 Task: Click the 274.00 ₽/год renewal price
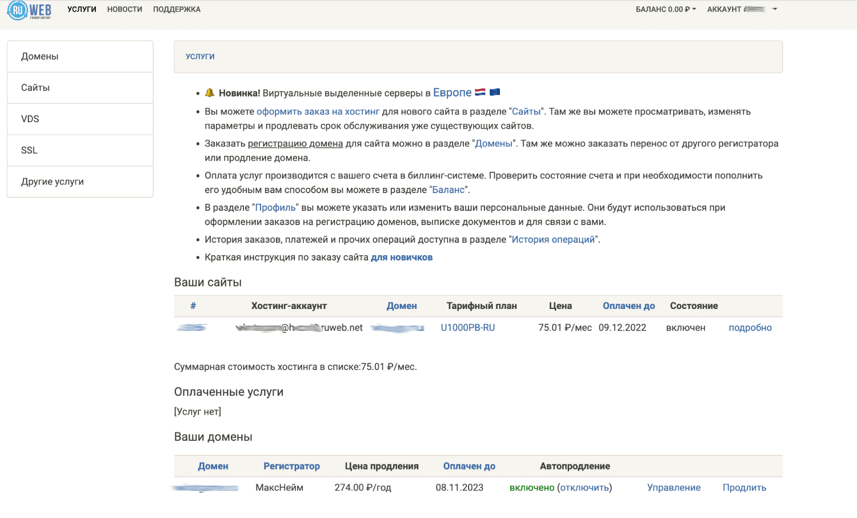363,488
